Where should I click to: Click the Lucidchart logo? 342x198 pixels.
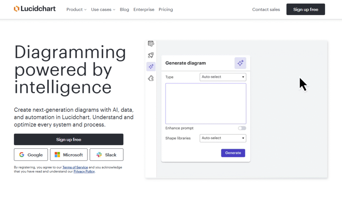pyautogui.click(x=35, y=9)
